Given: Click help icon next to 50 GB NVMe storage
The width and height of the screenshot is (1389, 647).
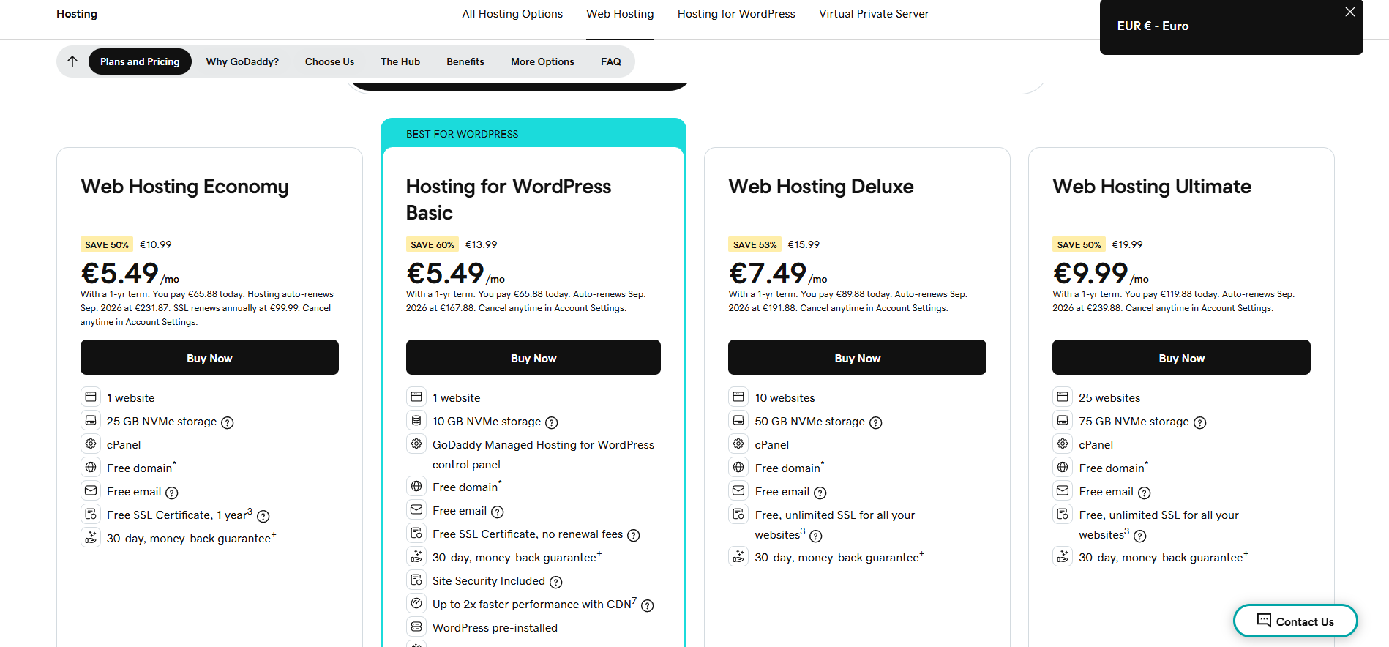Looking at the screenshot, I should pyautogui.click(x=875, y=422).
